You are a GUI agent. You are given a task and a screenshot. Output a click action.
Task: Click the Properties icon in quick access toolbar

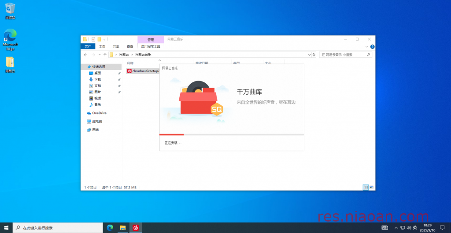click(93, 39)
